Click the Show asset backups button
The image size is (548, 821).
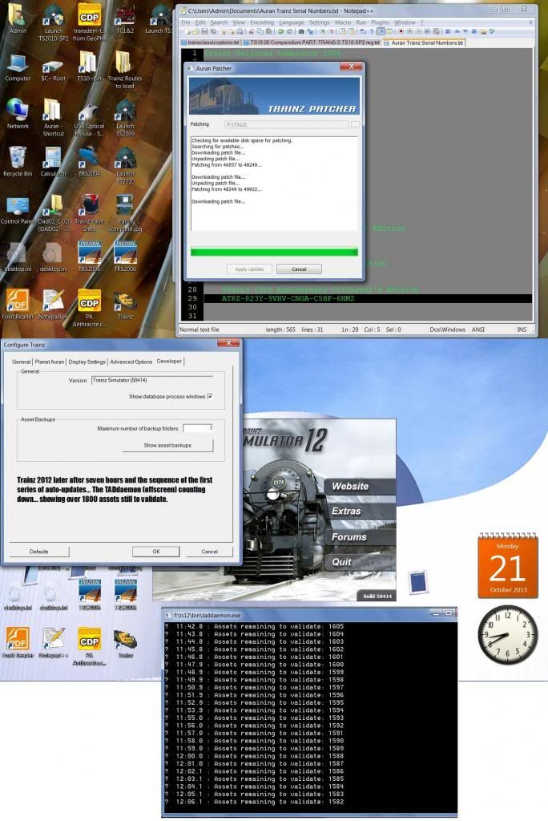(x=167, y=445)
